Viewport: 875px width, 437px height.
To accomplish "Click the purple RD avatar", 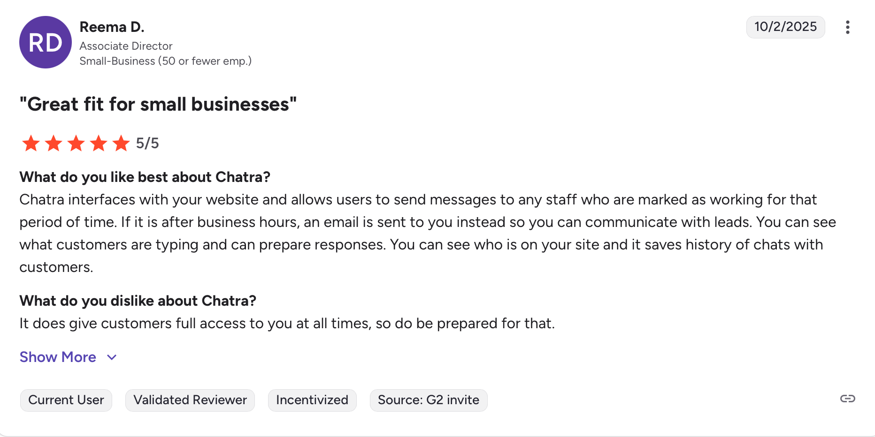I will tap(46, 42).
